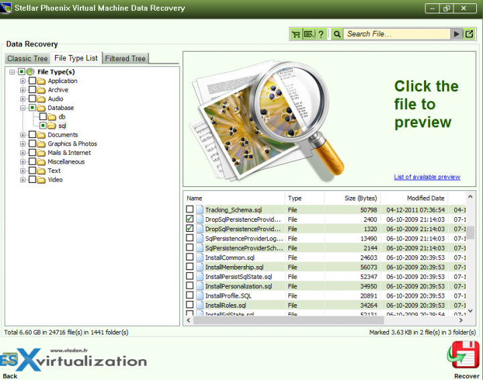Sort files by Size (Bytes) header
483x380 pixels.
point(352,198)
